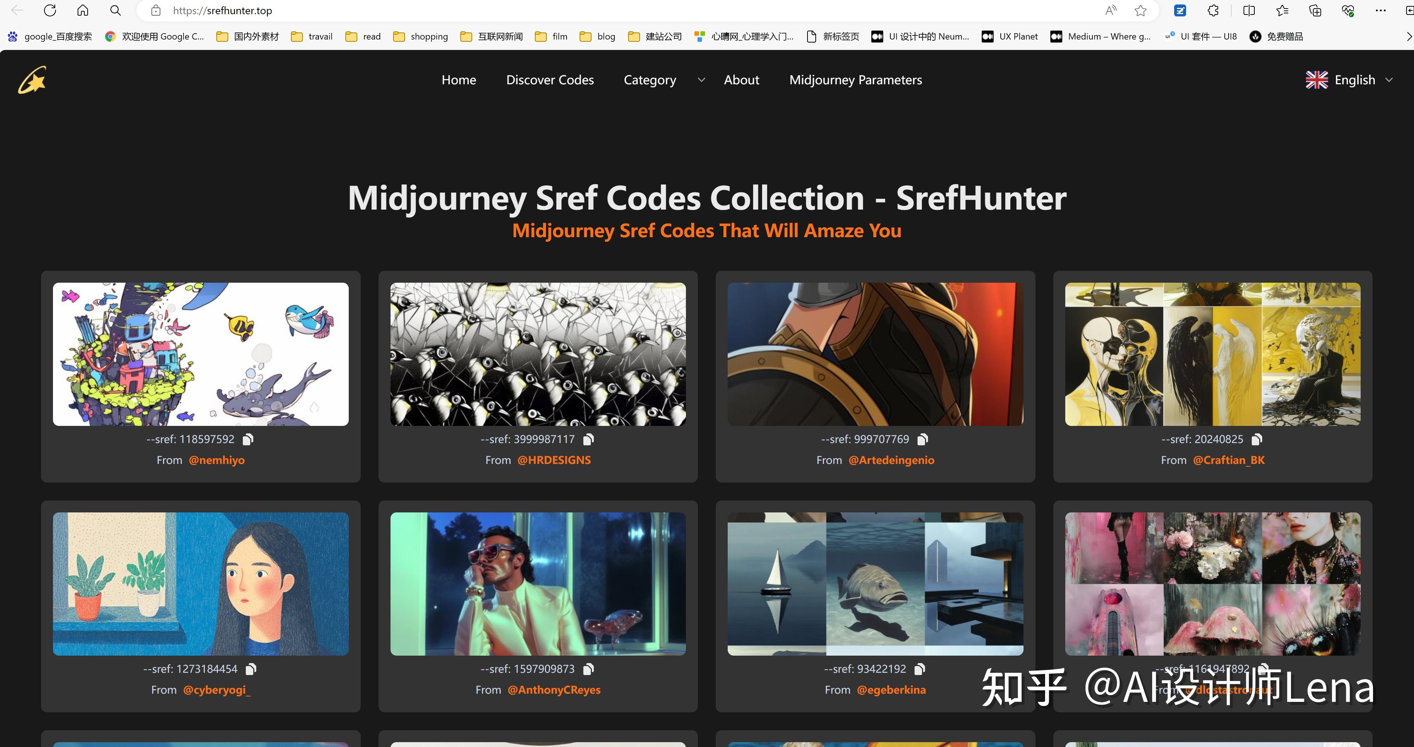
Task: Visit @HRDESIGNS profile link
Action: [x=554, y=460]
